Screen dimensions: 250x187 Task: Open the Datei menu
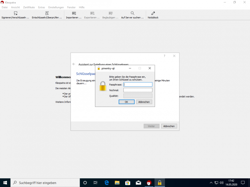click(5, 7)
